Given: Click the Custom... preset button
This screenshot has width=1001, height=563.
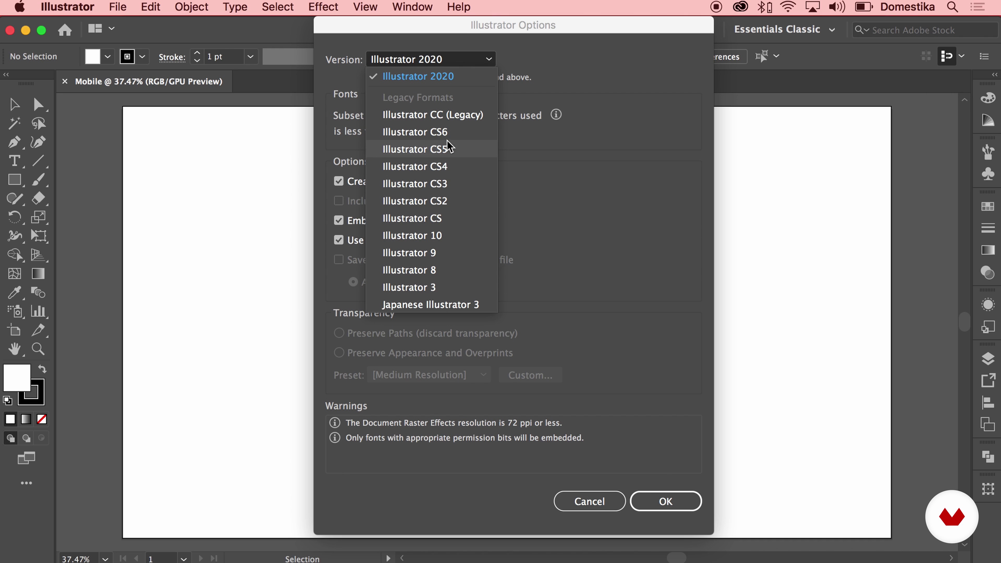Looking at the screenshot, I should tap(530, 375).
